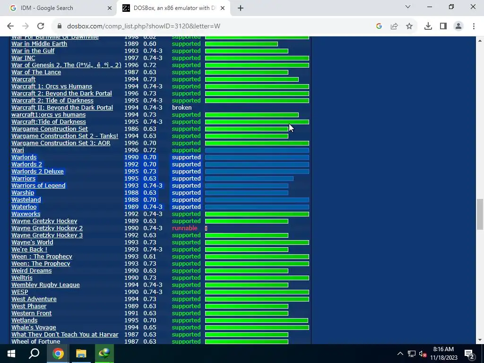484x363 pixels.
Task: Open the Wayne's World link
Action: click(x=32, y=242)
